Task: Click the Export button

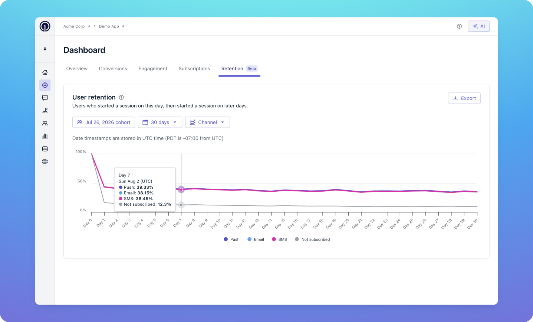Action: tap(464, 98)
